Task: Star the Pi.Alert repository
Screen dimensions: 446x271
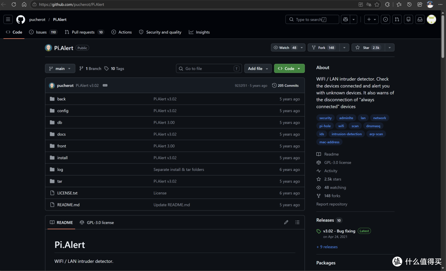Action: tap(368, 48)
